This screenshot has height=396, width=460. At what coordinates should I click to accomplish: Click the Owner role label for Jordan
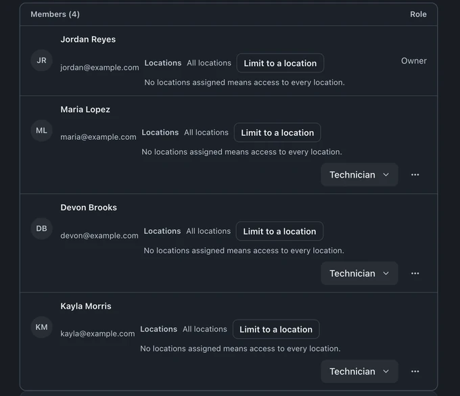click(x=414, y=61)
